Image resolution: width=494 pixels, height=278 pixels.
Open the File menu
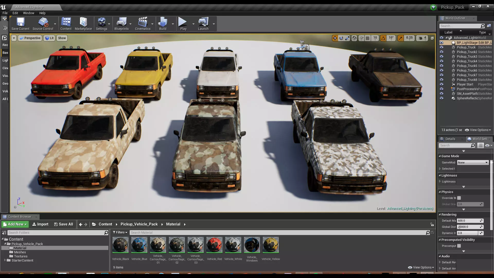(5, 13)
